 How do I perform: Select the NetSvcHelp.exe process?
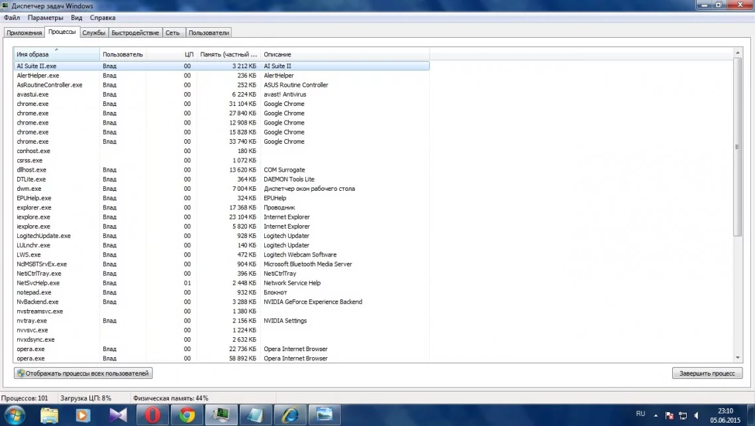pos(221,283)
